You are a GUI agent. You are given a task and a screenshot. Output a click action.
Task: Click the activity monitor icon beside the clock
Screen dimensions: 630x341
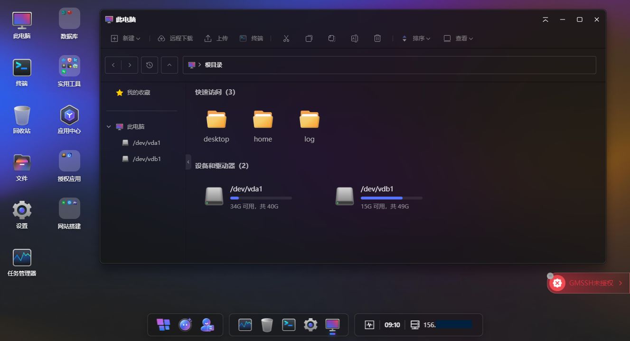tap(369, 325)
